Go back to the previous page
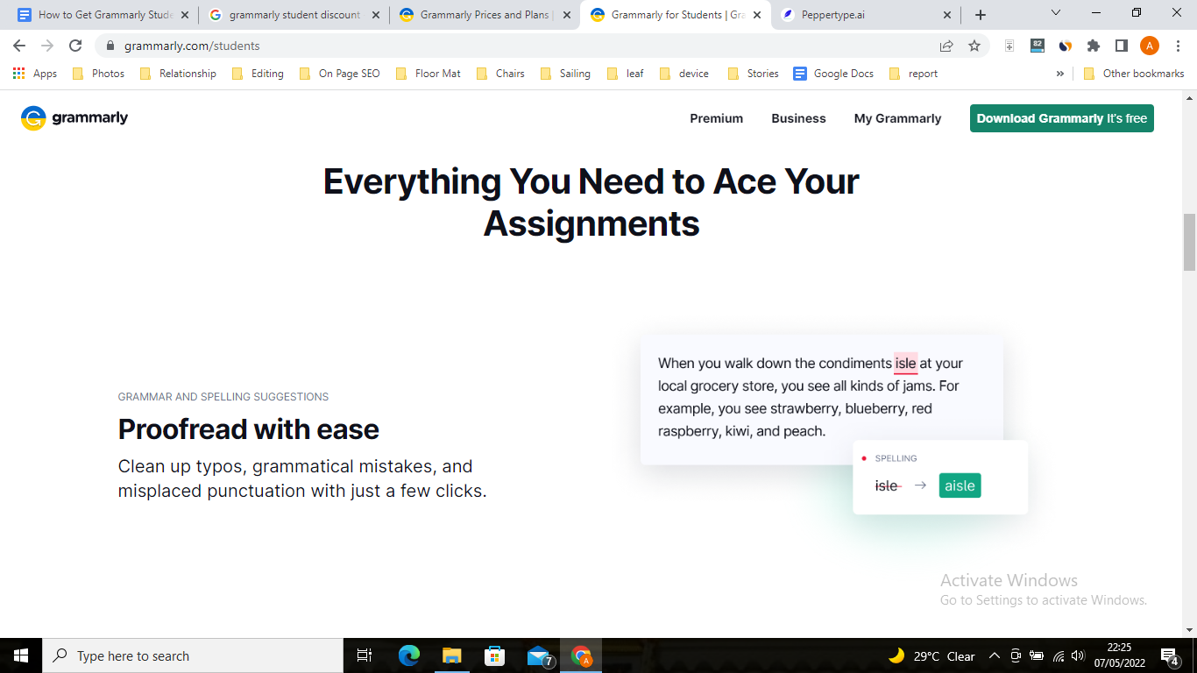 (19, 46)
